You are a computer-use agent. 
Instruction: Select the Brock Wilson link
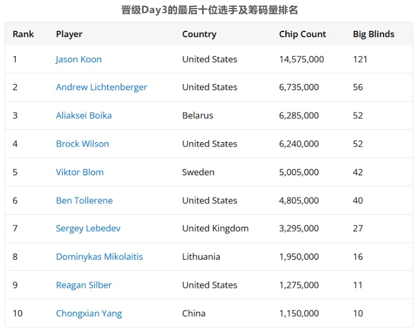click(82, 144)
